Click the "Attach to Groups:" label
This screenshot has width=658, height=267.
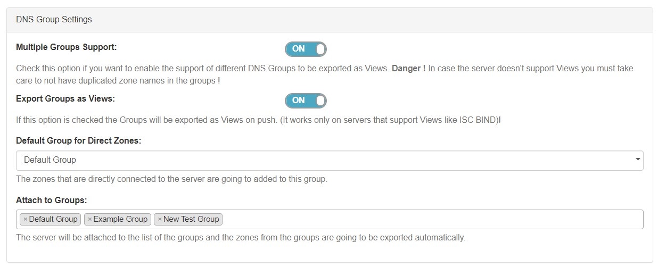pyautogui.click(x=52, y=200)
